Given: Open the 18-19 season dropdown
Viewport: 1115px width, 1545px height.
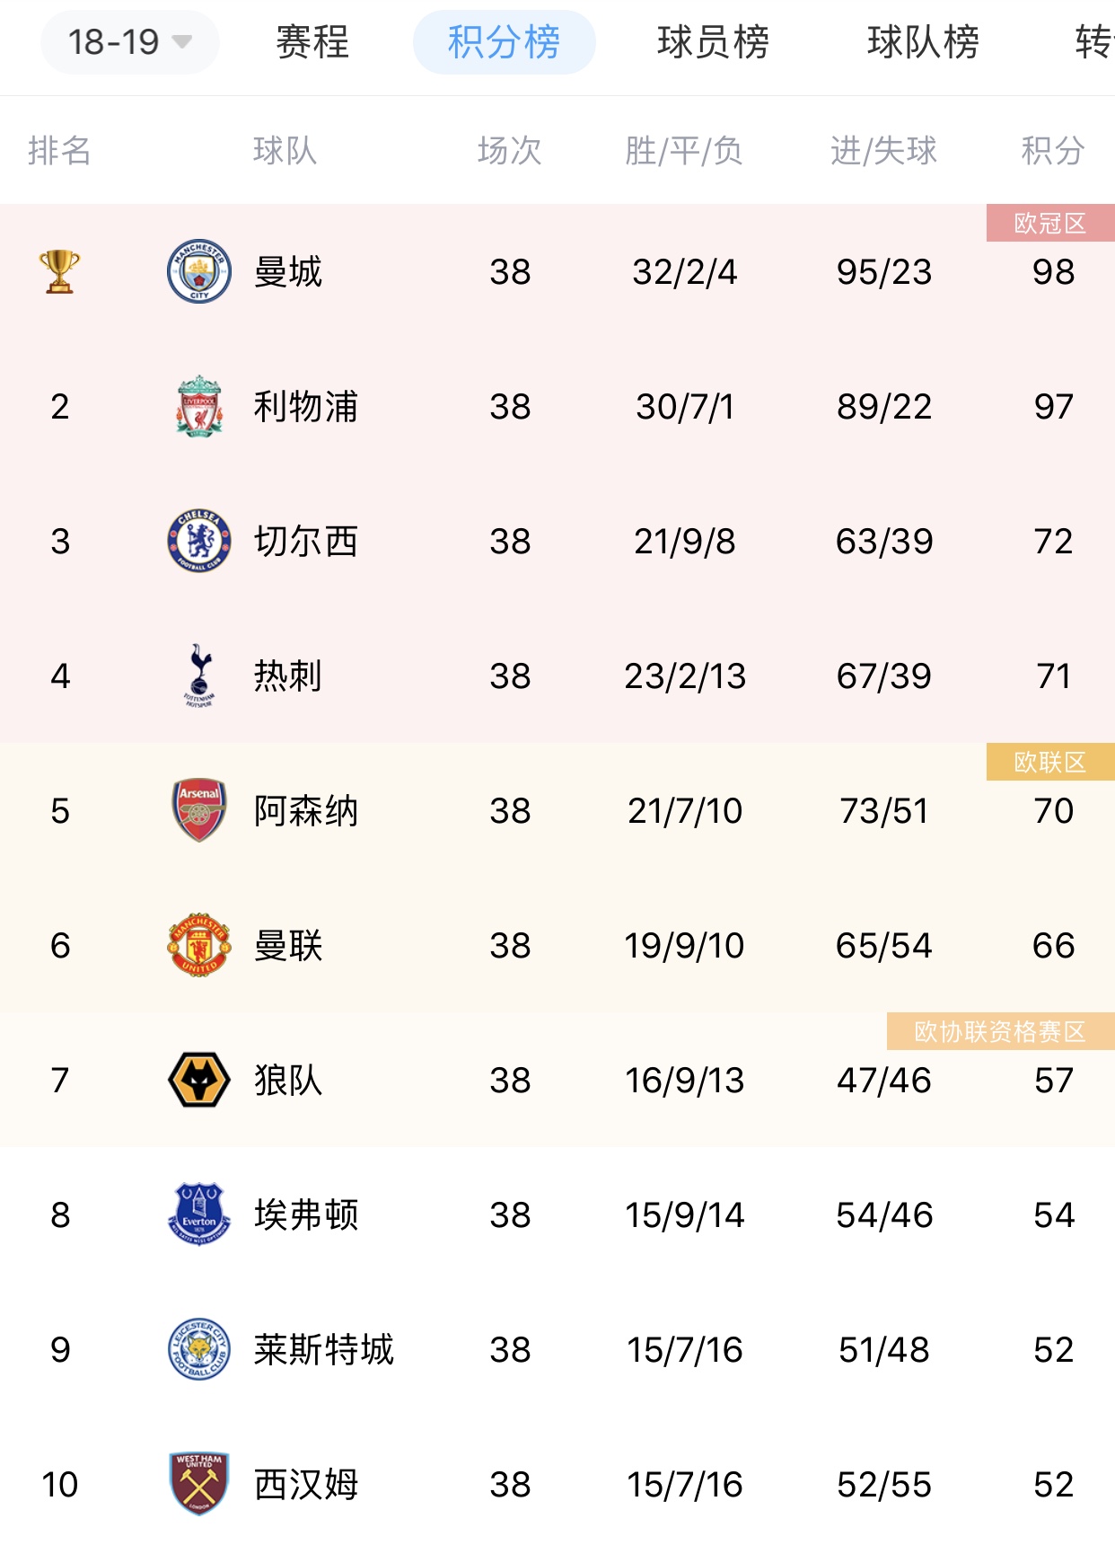Looking at the screenshot, I should point(130,42).
